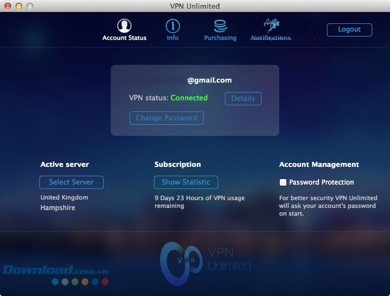Click the green dot below the watermark
This screenshot has width=390, height=296.
[x=75, y=282]
